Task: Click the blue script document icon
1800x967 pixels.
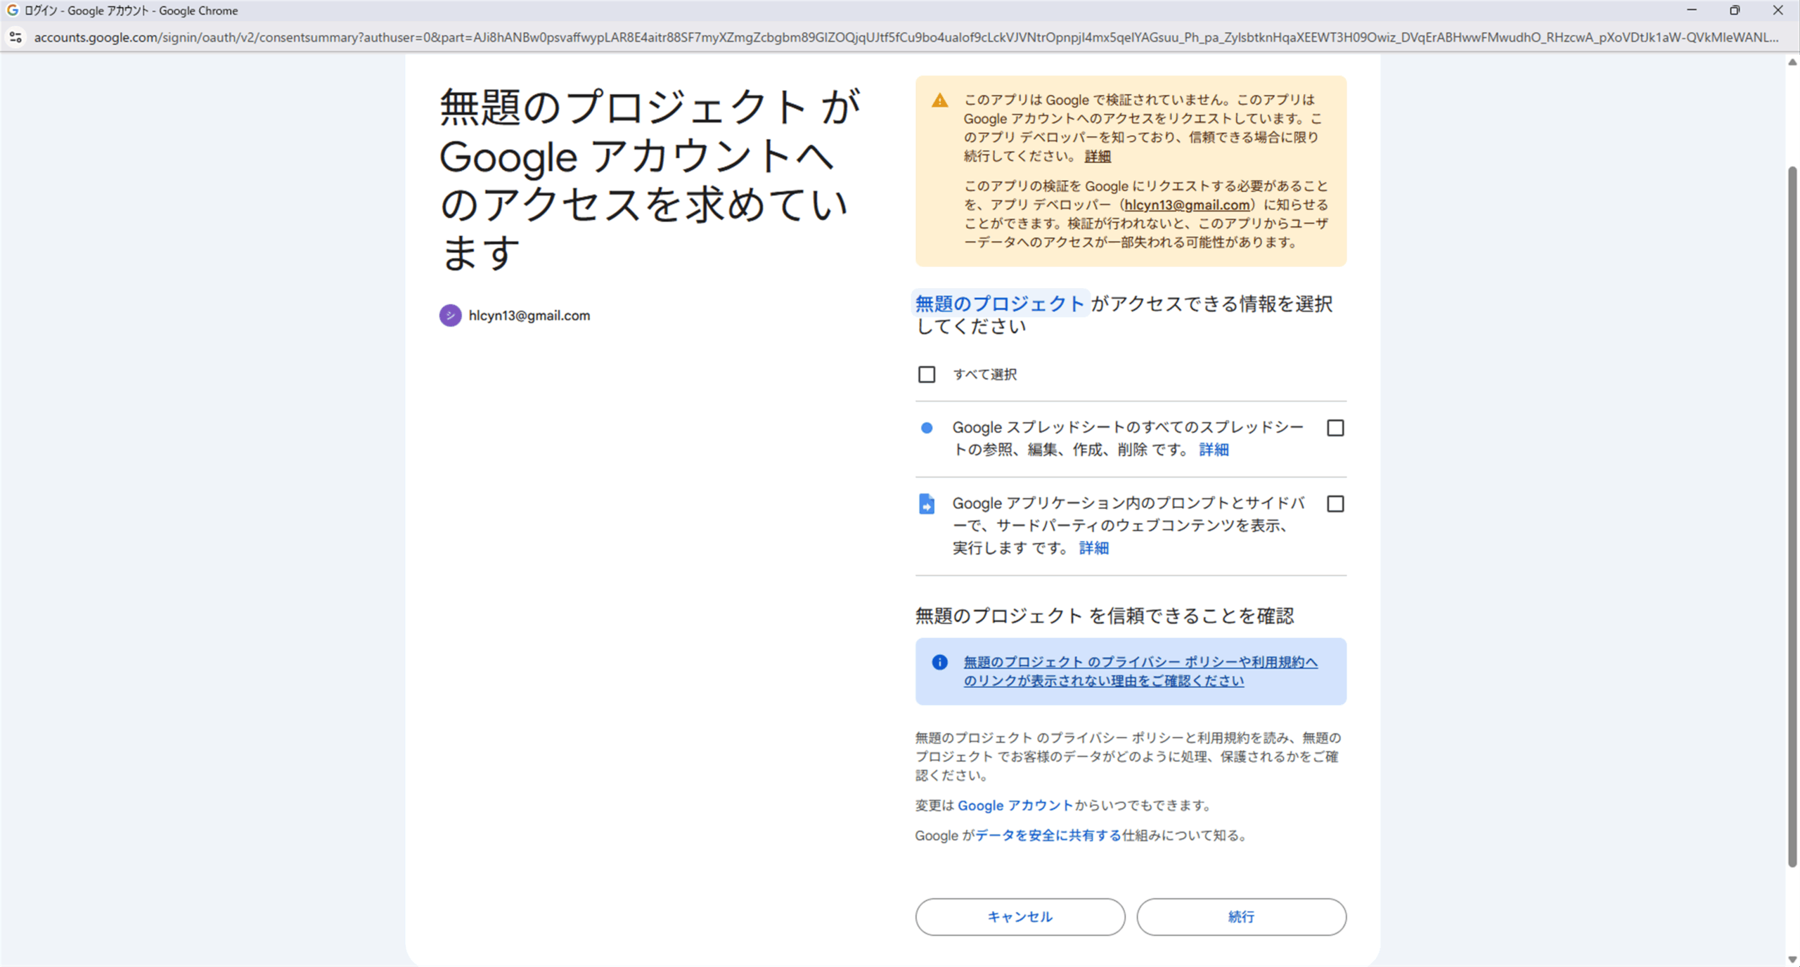Action: pyautogui.click(x=927, y=504)
